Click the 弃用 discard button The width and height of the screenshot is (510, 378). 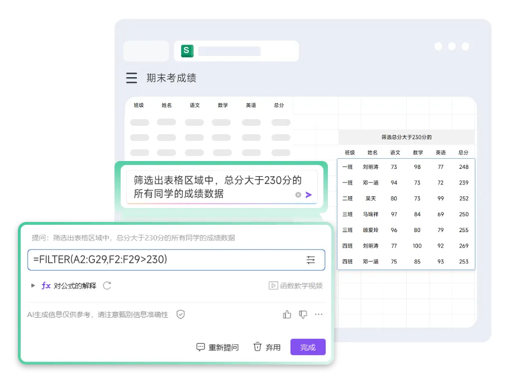pyautogui.click(x=266, y=347)
